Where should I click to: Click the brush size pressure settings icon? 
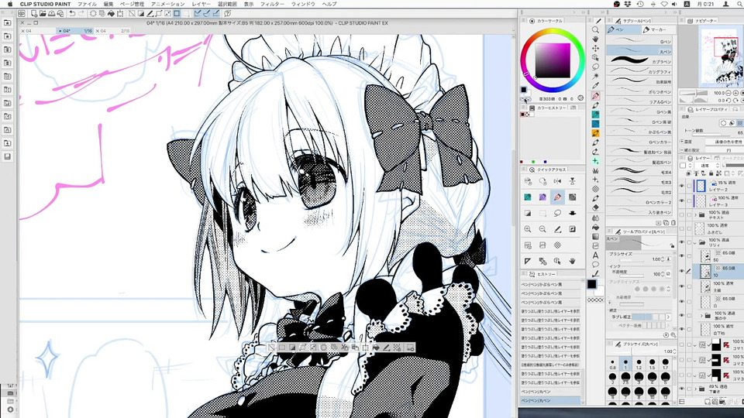point(669,259)
